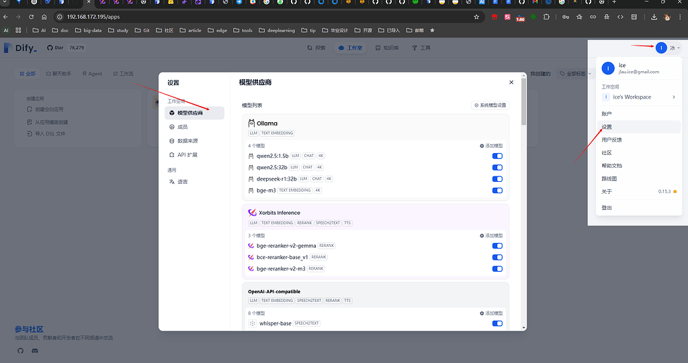Reload the browser page

pyautogui.click(x=31, y=17)
